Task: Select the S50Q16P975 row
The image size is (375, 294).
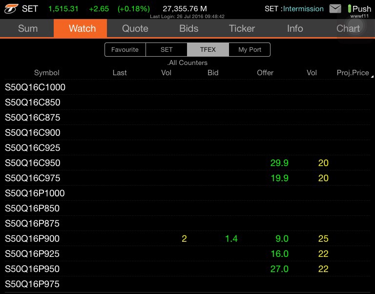Action: tap(187, 284)
